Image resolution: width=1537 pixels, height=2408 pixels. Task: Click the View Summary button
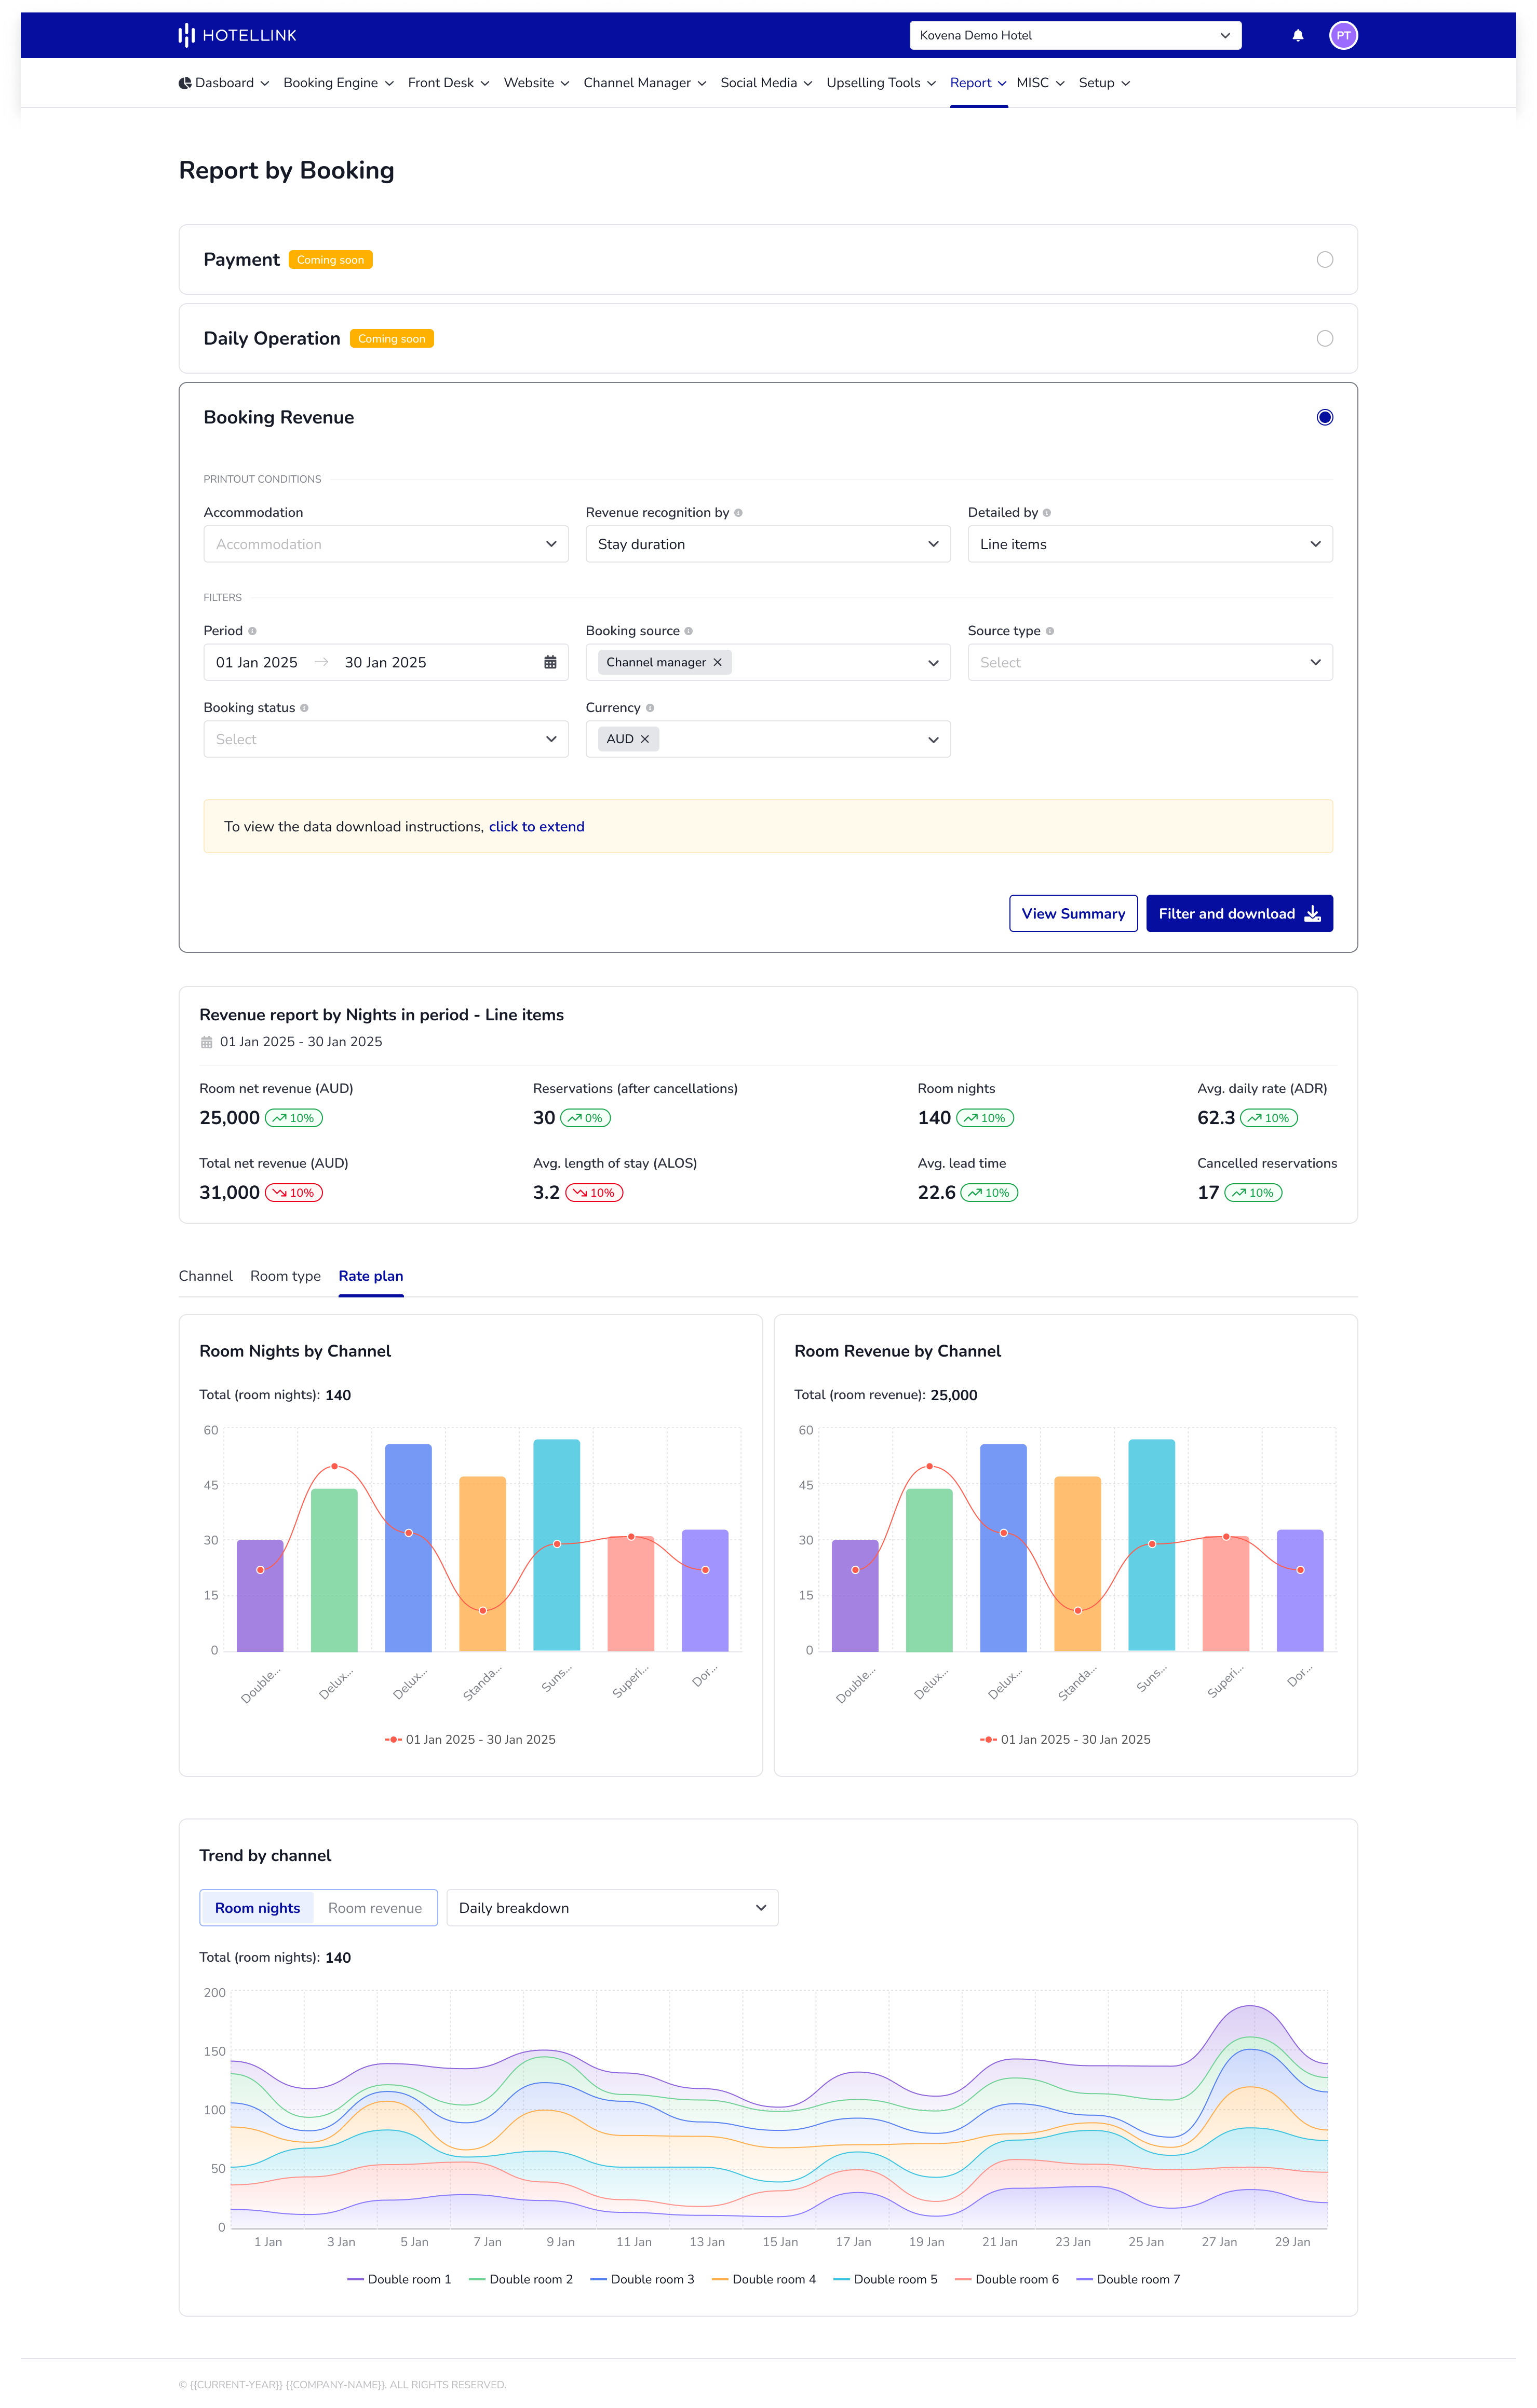pos(1070,913)
